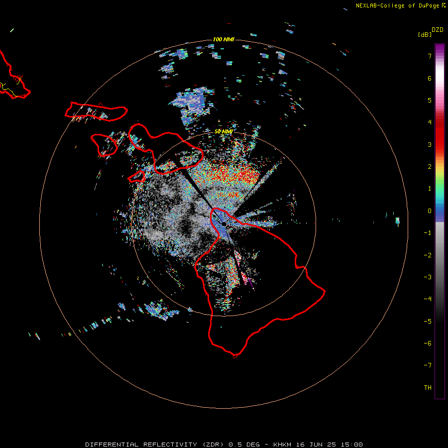
Task: Click the TH label on the color scale
Action: pyautogui.click(x=428, y=388)
